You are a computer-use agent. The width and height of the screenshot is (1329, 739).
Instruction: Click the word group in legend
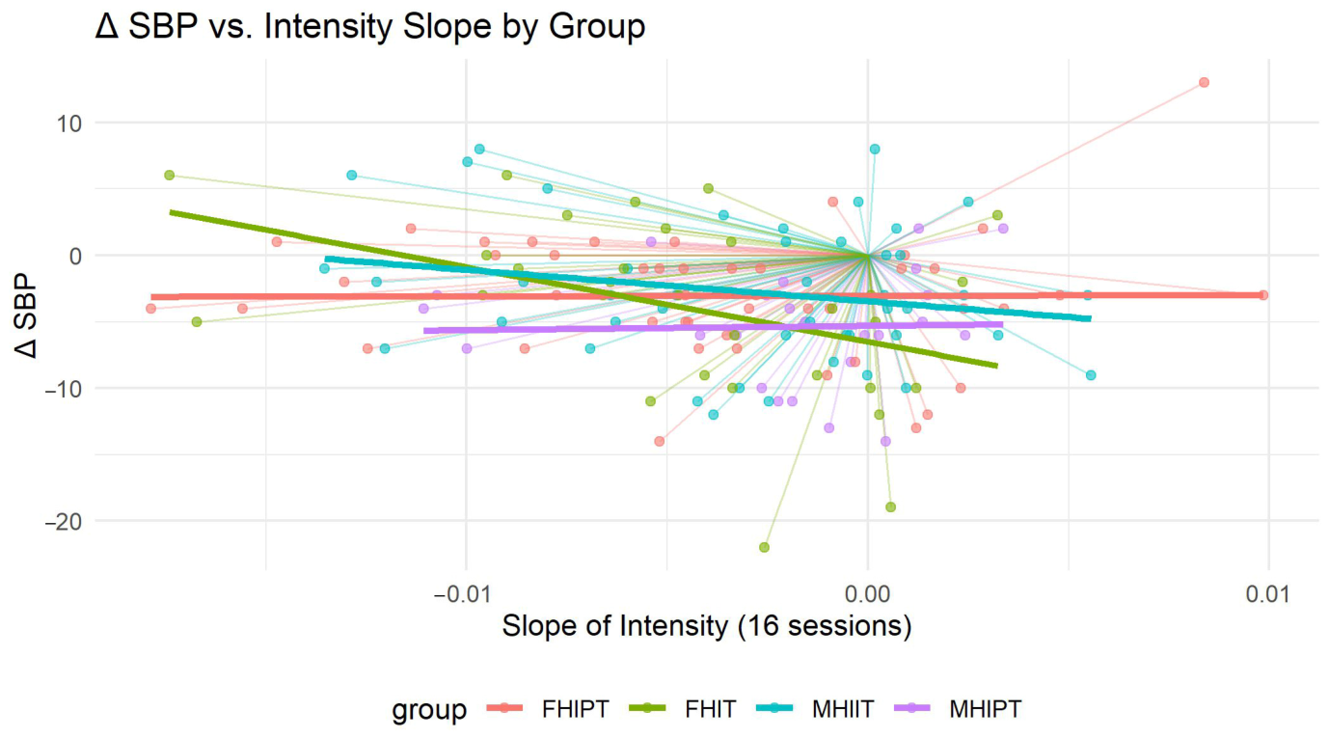(x=428, y=710)
